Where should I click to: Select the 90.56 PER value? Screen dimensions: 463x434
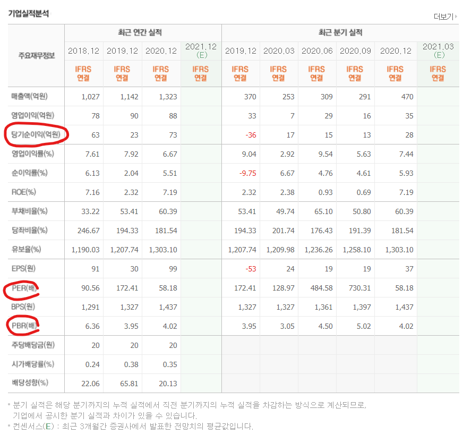[x=90, y=288]
